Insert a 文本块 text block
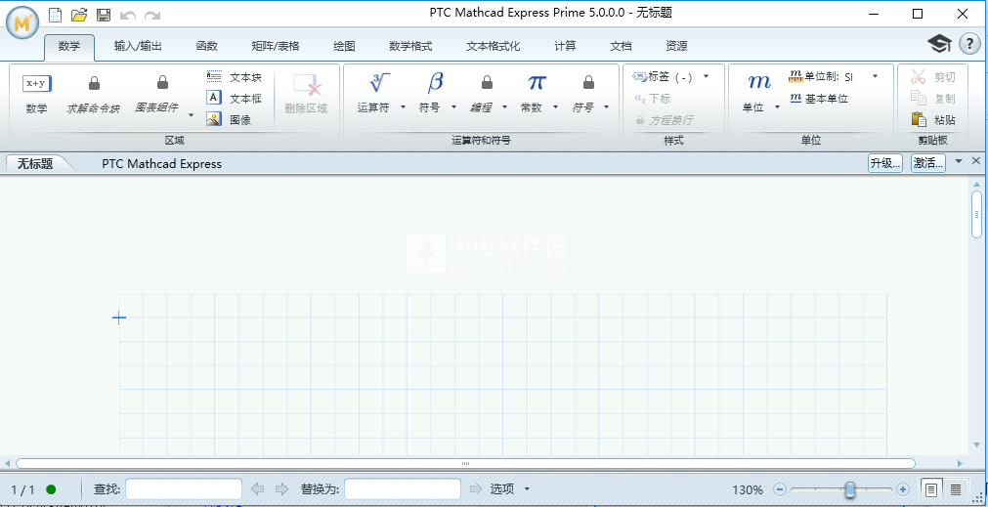 [234, 77]
